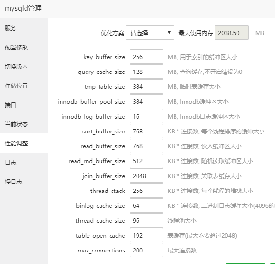Click the query_cache_size input field
Image resolution: width=275 pixels, height=264 pixels.
tap(147, 72)
